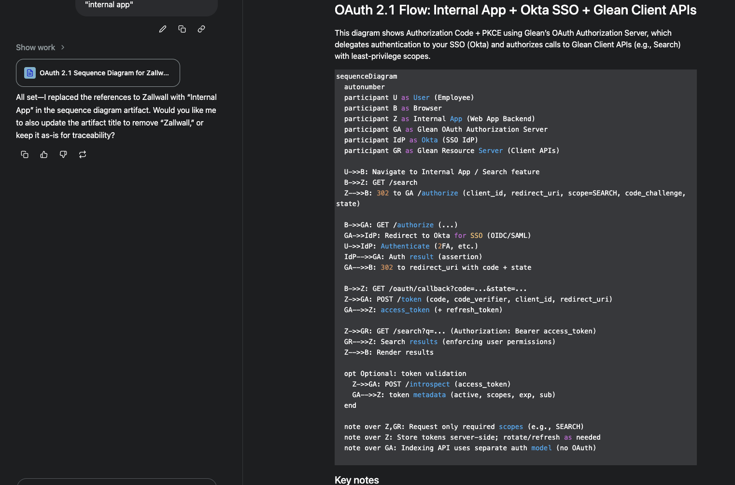Click the "Key notes" heading
Screen dimensions: 735x485
357,480
